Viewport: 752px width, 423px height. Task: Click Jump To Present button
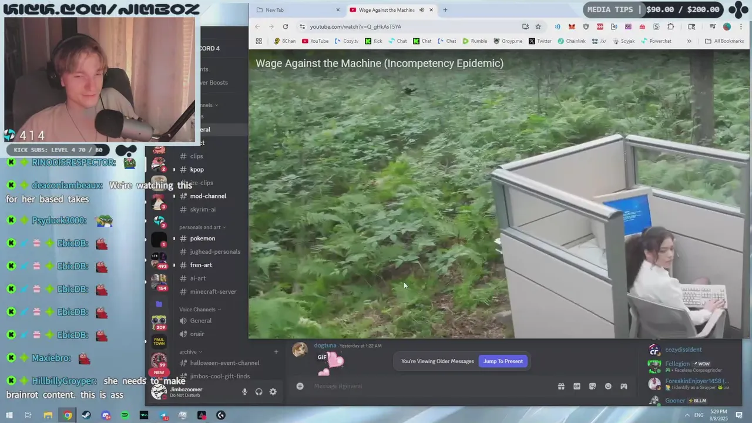(x=503, y=361)
